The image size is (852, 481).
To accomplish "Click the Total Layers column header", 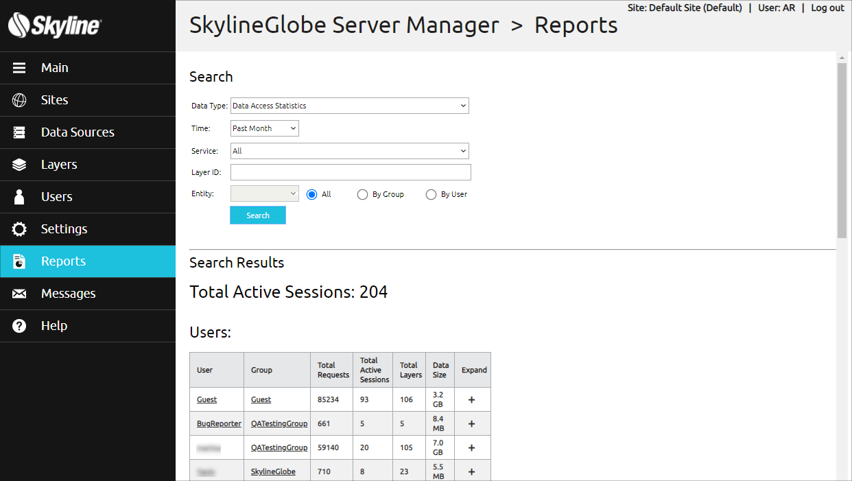I will [410, 370].
